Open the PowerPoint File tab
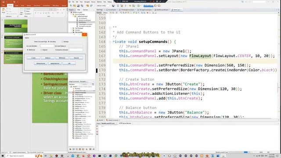281x158 pixels. (4, 6)
